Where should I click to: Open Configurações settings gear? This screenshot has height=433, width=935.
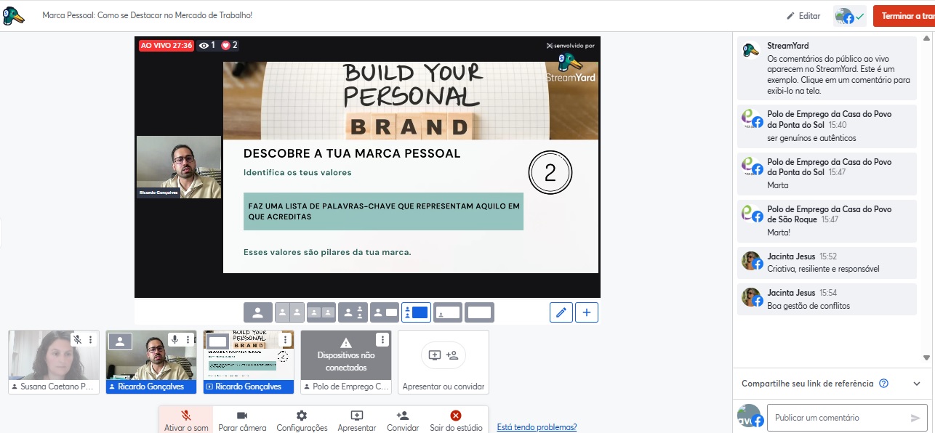302,416
